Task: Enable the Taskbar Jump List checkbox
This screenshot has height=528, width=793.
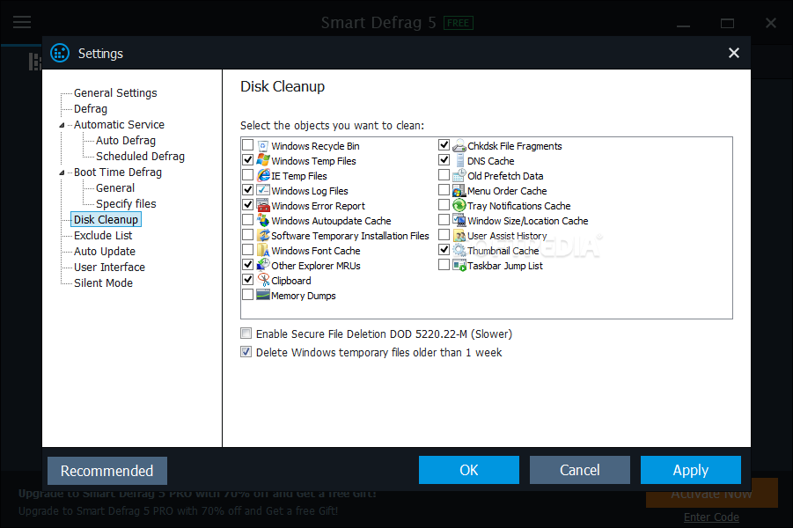Action: coord(444,265)
